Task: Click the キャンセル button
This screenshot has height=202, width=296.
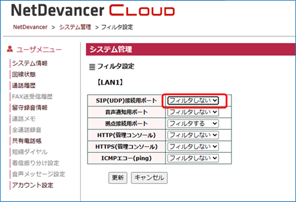Action: [149, 177]
